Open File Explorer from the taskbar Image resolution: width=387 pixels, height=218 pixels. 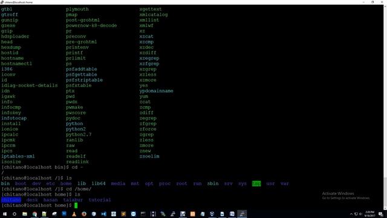[25, 214]
